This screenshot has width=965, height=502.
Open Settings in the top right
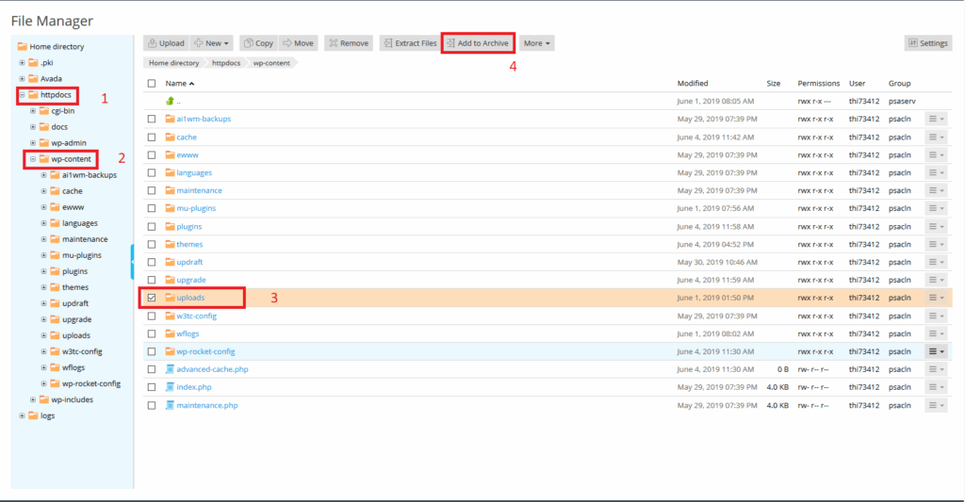[927, 43]
